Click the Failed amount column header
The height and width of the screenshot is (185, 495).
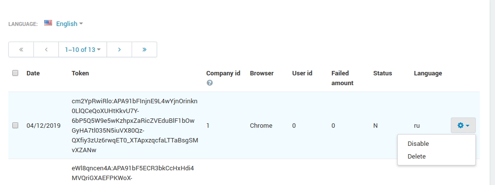pyautogui.click(x=342, y=78)
